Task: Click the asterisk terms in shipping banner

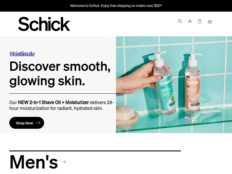Action: 161,5
